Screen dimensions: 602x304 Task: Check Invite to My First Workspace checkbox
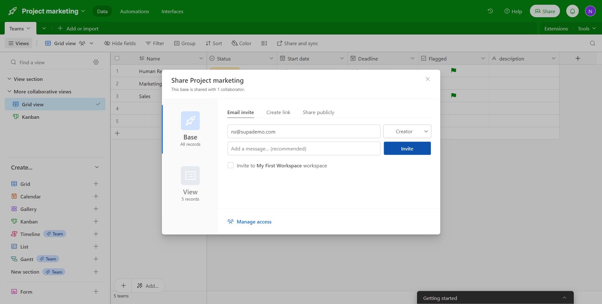(230, 165)
